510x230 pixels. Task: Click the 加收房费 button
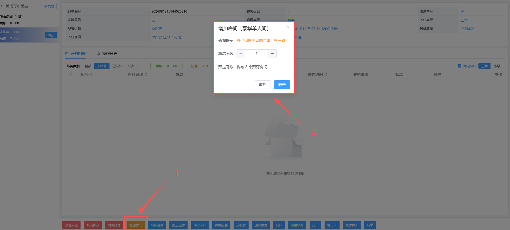pos(261,225)
